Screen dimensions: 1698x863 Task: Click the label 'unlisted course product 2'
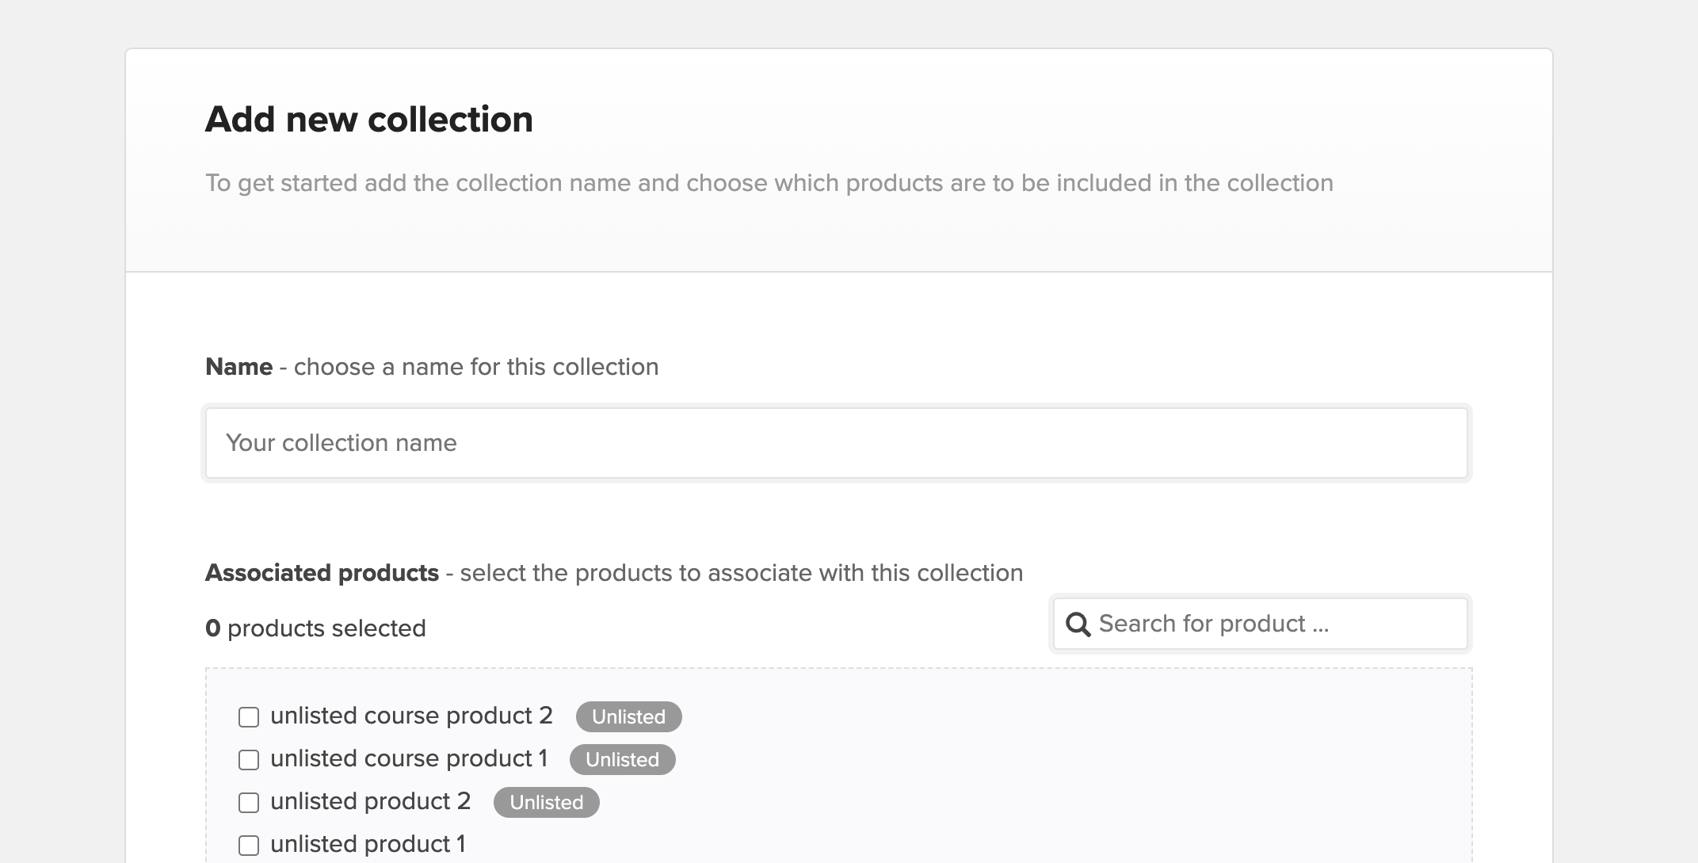coord(411,716)
